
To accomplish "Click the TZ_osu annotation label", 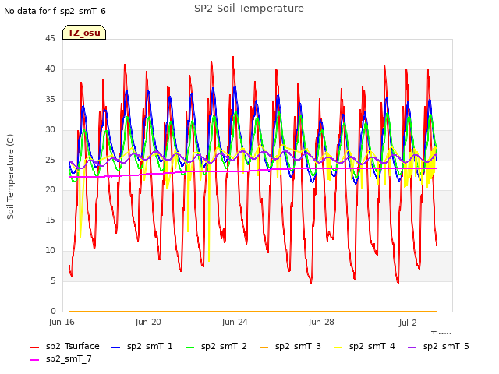I will (84, 33).
